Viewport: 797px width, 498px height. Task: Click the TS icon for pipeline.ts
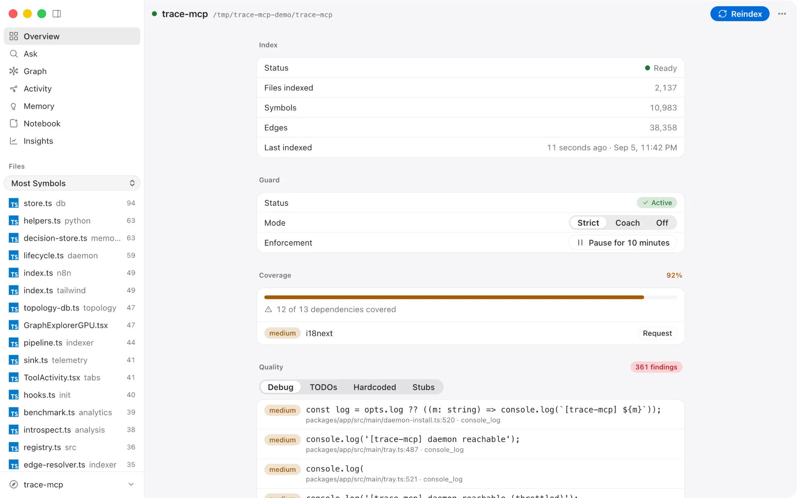tap(14, 343)
